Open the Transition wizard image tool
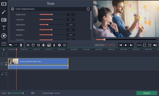The height and width of the screenshot is (96, 159). tap(49, 45)
